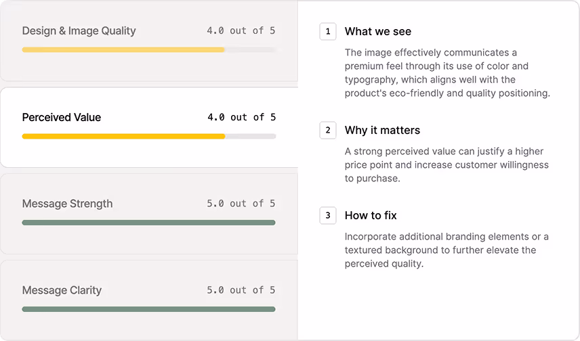Image resolution: width=580 pixels, height=341 pixels.
Task: Click the number 3 step badge
Action: [328, 216]
